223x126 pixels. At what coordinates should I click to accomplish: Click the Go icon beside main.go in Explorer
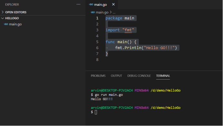[x=6, y=24]
